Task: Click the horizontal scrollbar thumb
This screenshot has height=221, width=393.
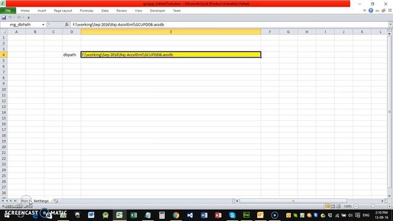Action: pyautogui.click(x=293, y=201)
